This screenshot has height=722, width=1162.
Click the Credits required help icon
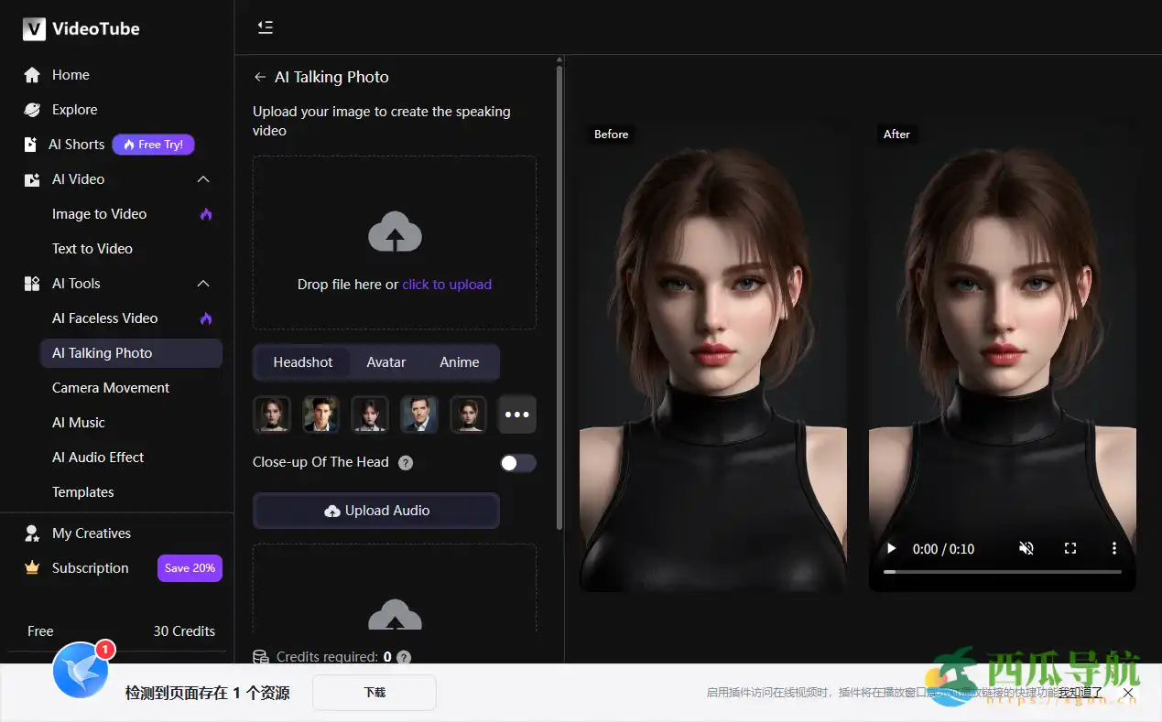click(404, 657)
